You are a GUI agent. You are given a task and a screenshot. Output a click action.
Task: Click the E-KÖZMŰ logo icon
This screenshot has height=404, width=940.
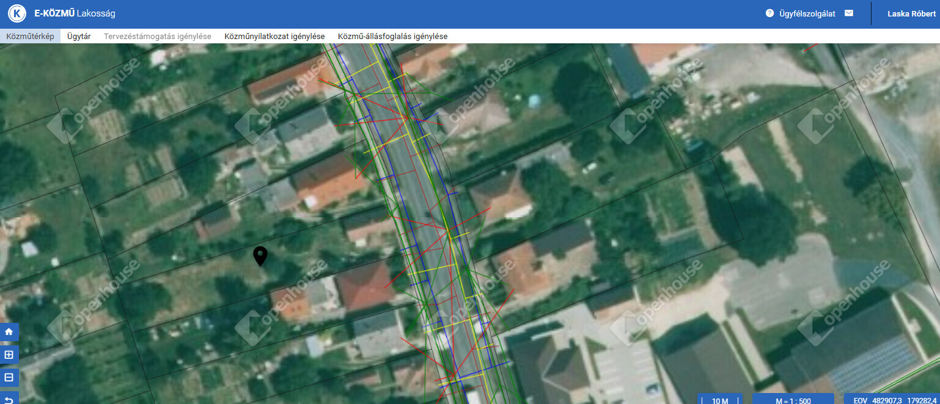coord(17,13)
